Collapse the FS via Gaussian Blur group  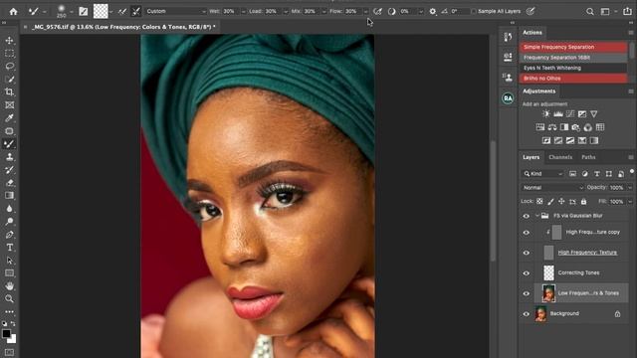pos(537,216)
